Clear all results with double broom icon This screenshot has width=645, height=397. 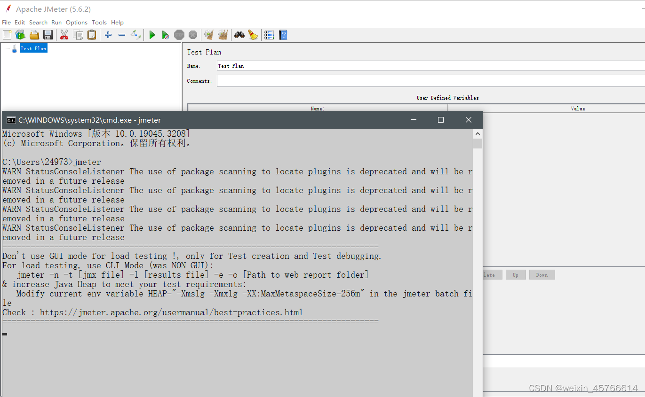pyautogui.click(x=223, y=35)
